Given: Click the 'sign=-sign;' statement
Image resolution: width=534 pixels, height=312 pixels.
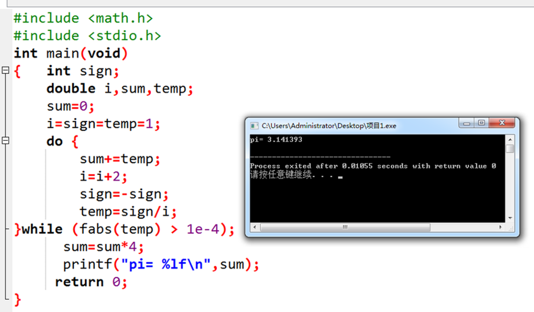Looking at the screenshot, I should click(124, 194).
